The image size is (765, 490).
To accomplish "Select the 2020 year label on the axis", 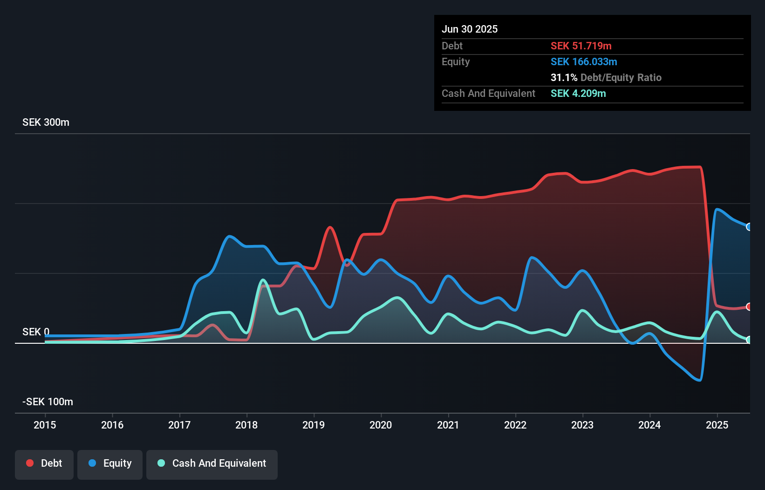I will [380, 425].
